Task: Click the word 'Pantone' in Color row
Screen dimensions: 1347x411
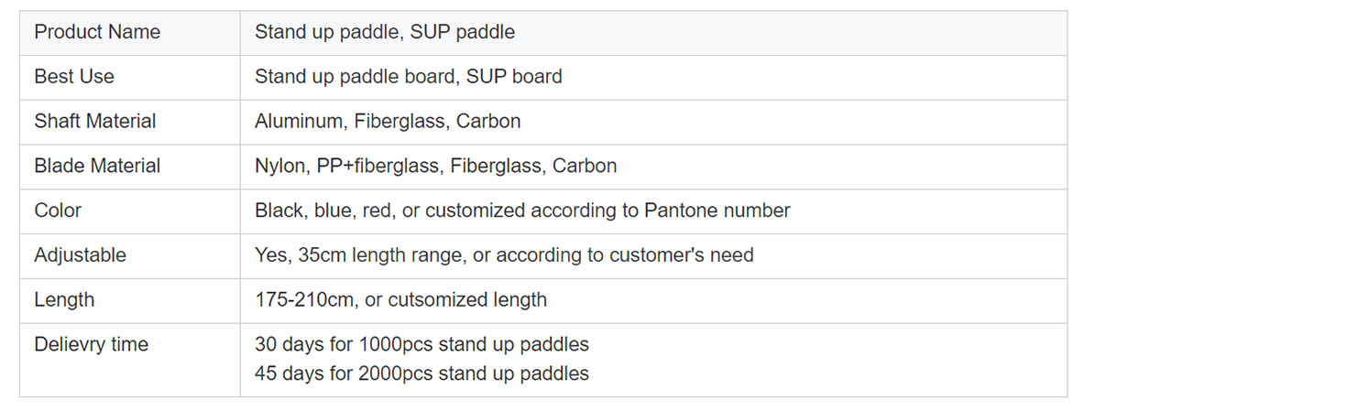Action: click(x=681, y=211)
